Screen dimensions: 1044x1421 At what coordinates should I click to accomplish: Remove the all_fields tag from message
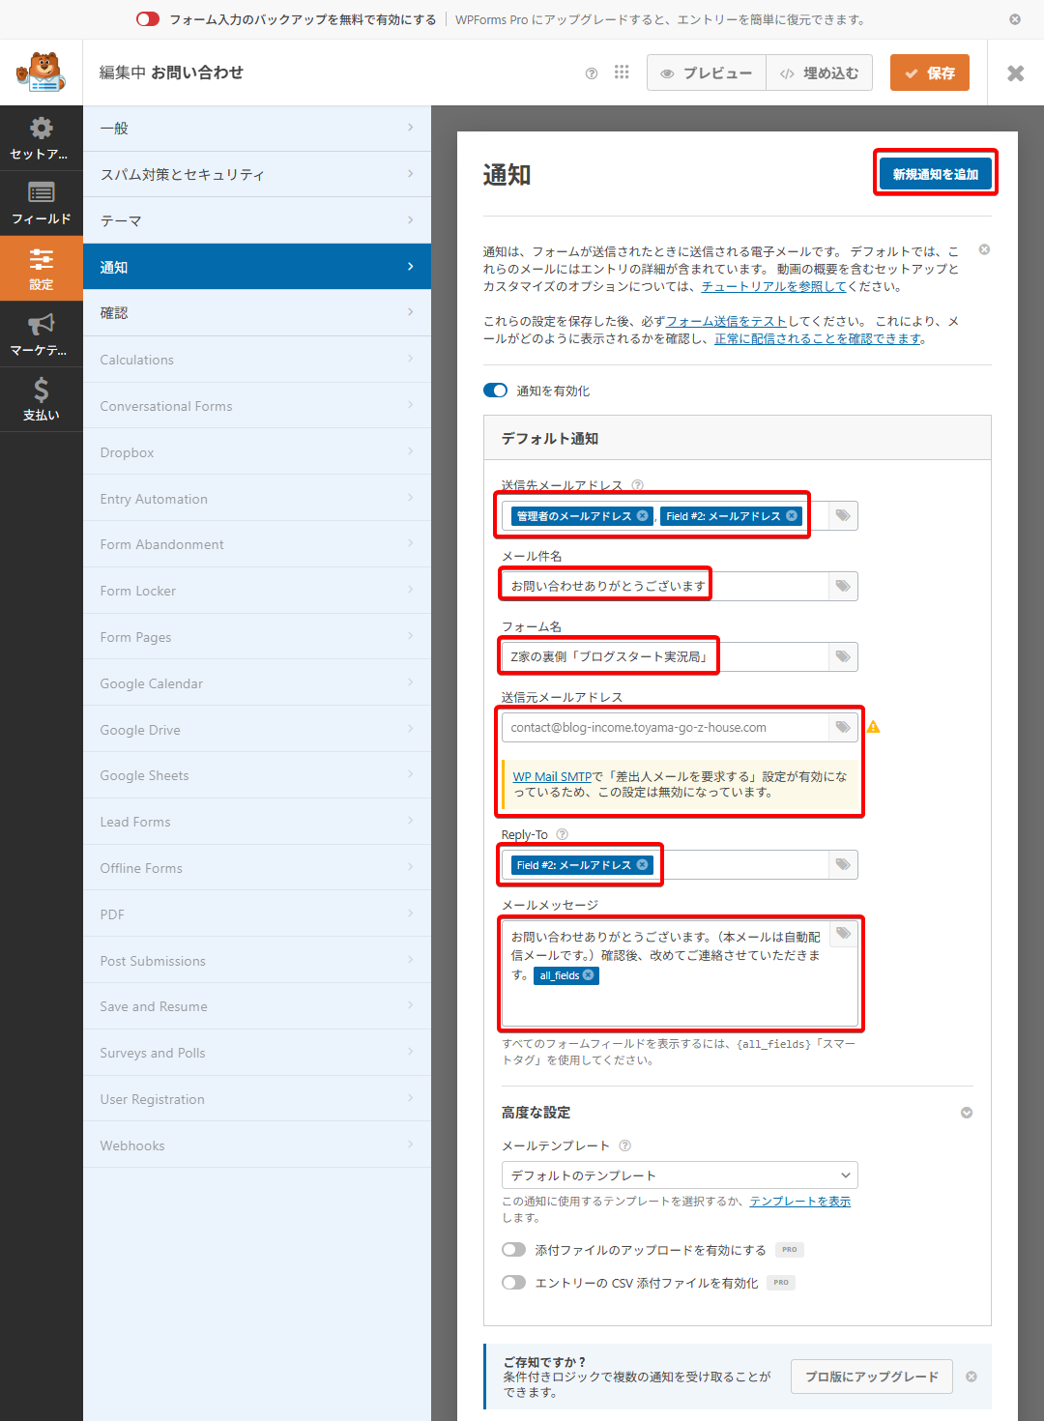click(x=589, y=975)
